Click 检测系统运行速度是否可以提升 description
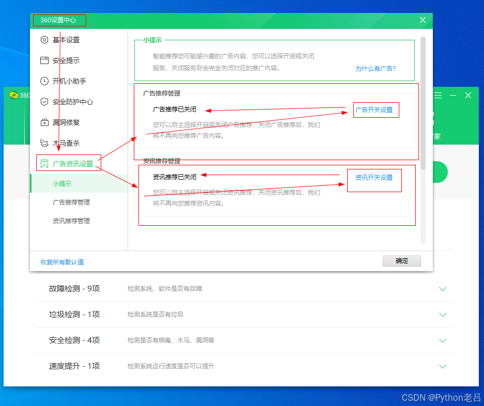 pos(170,366)
